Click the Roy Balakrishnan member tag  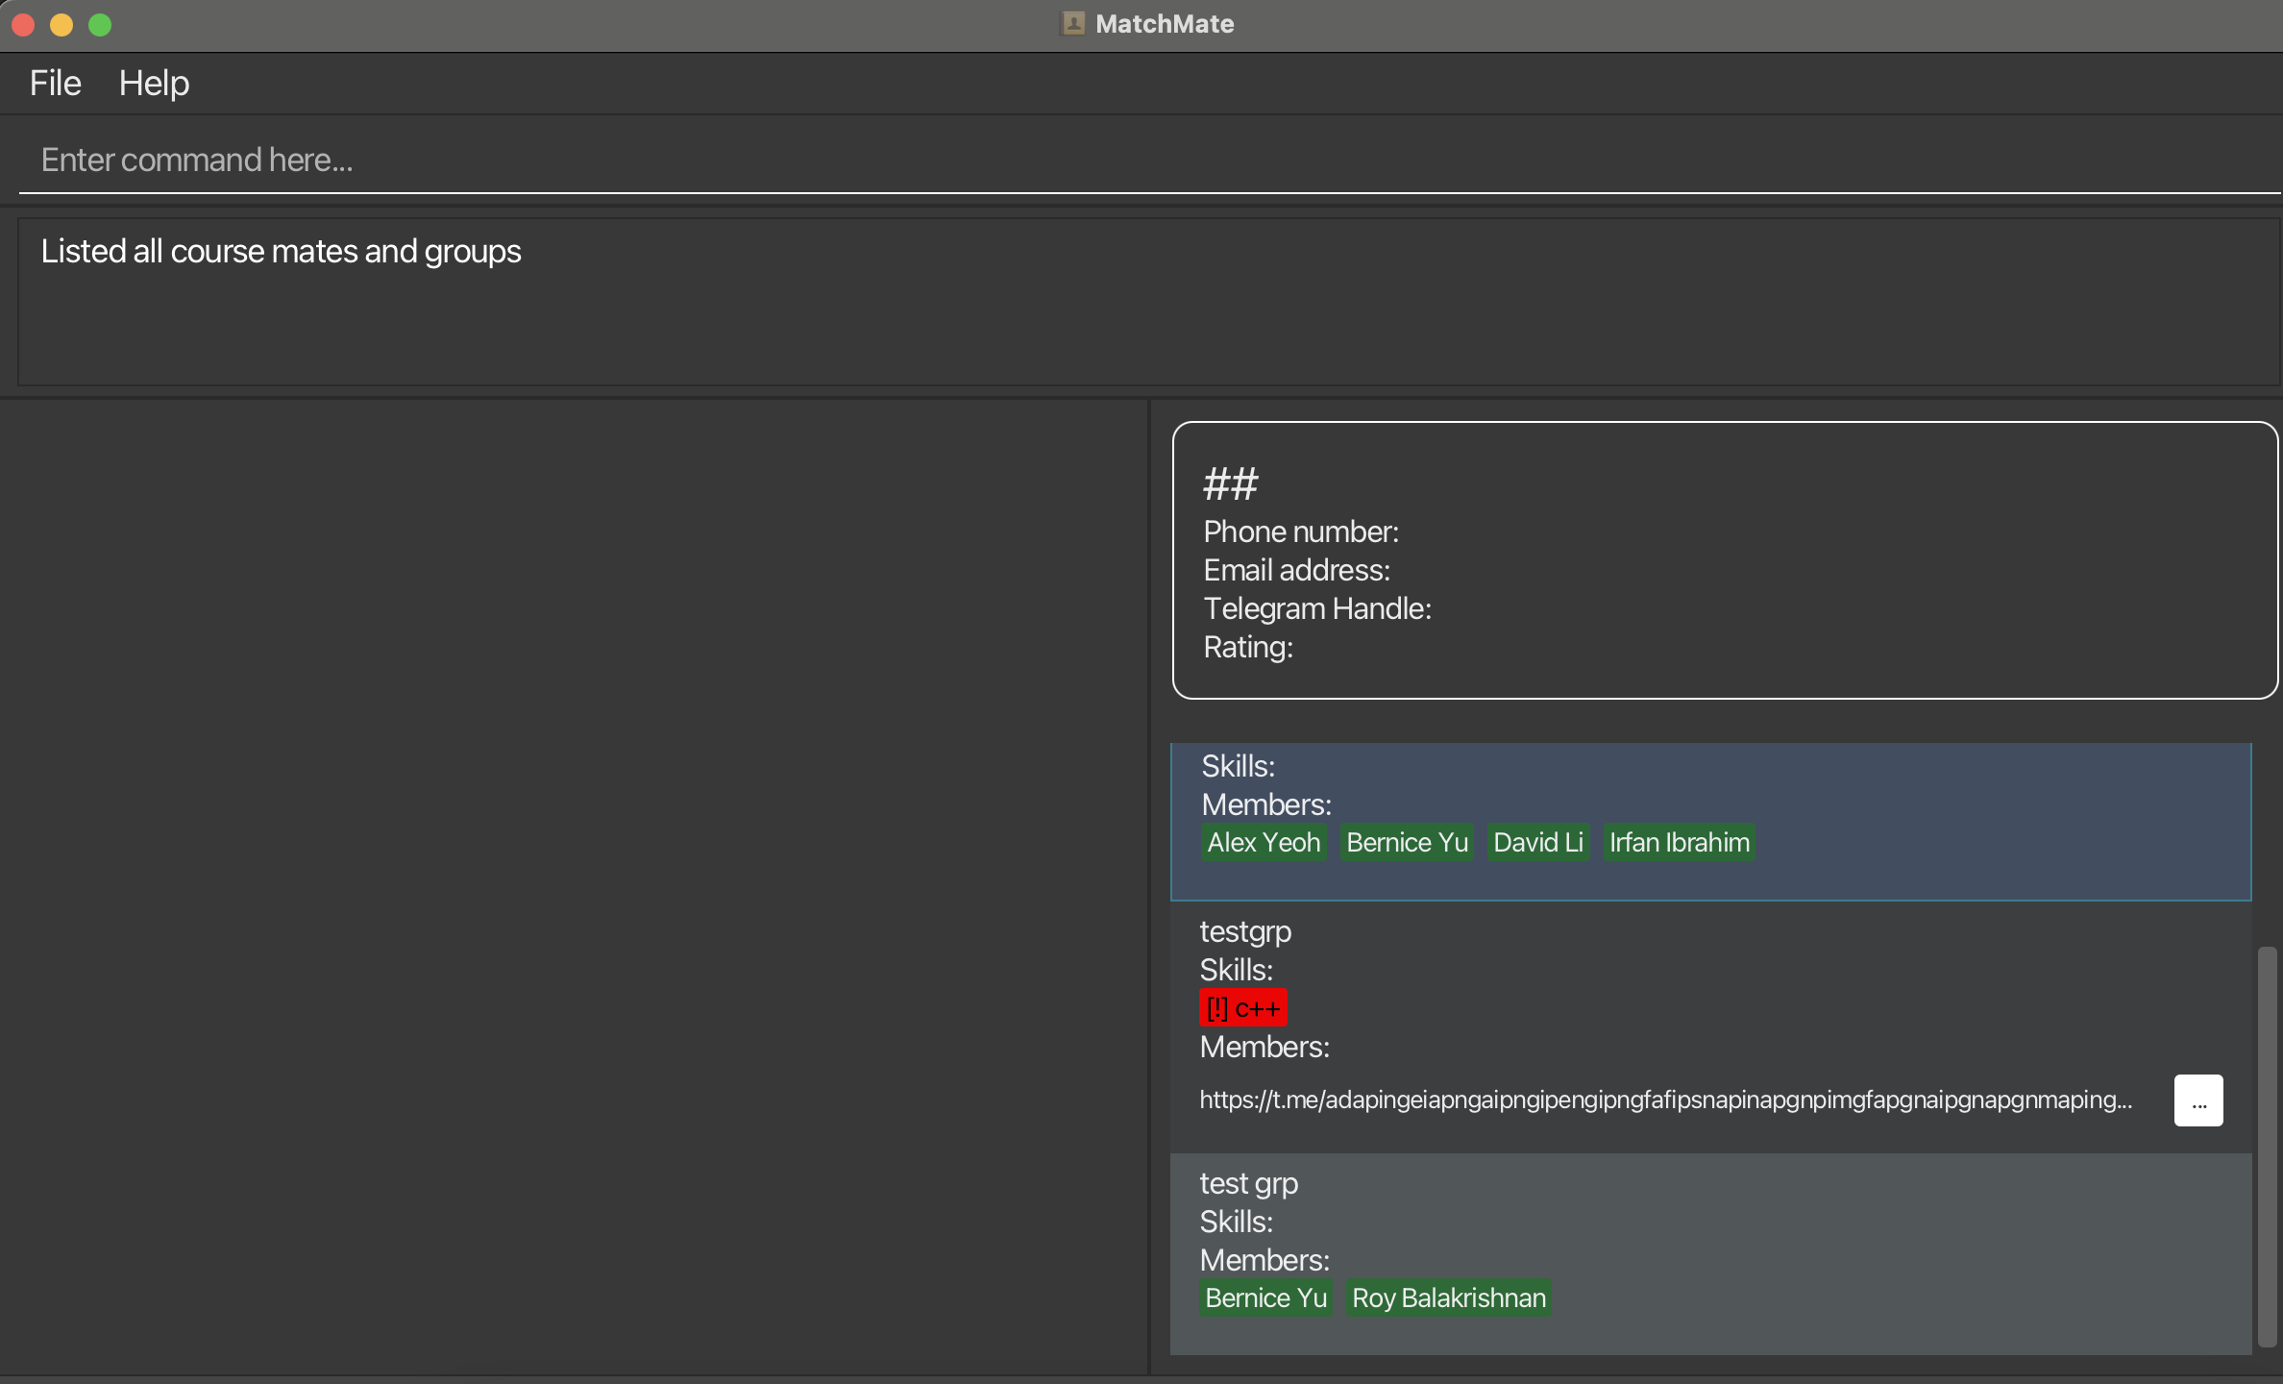pos(1448,1298)
